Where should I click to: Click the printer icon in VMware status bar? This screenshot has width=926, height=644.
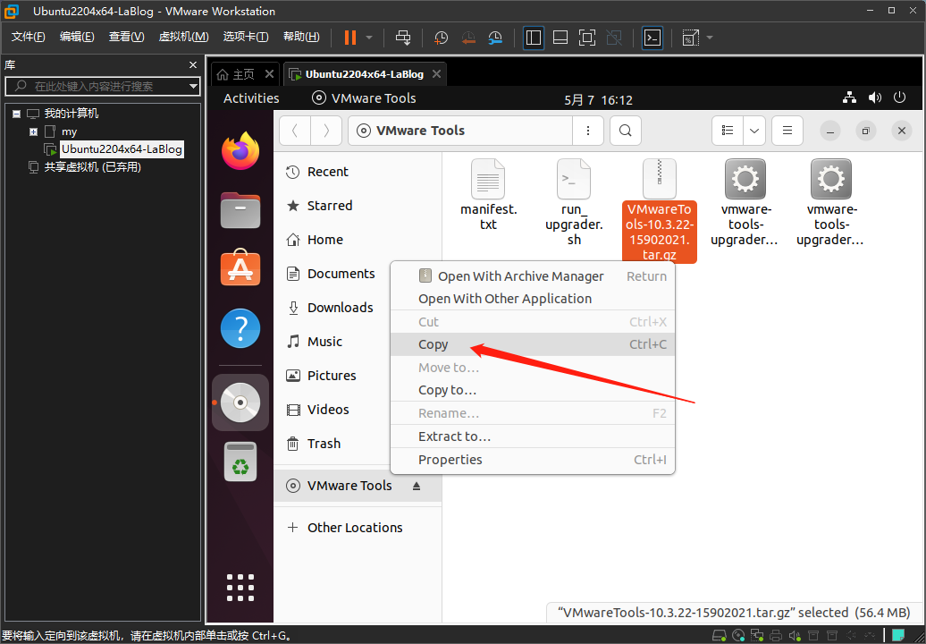point(777,636)
